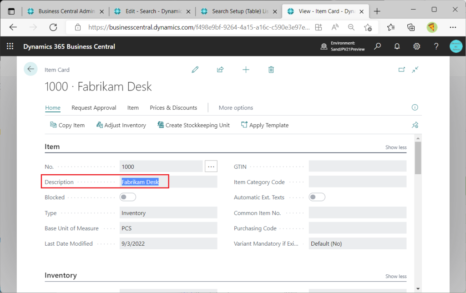Viewport: 466px width, 293px height.
Task: Open the Request Approval menu
Action: tap(94, 107)
